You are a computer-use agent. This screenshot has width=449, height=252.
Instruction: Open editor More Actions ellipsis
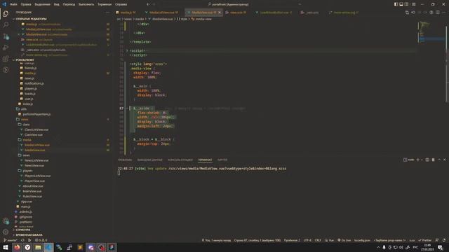(444, 13)
